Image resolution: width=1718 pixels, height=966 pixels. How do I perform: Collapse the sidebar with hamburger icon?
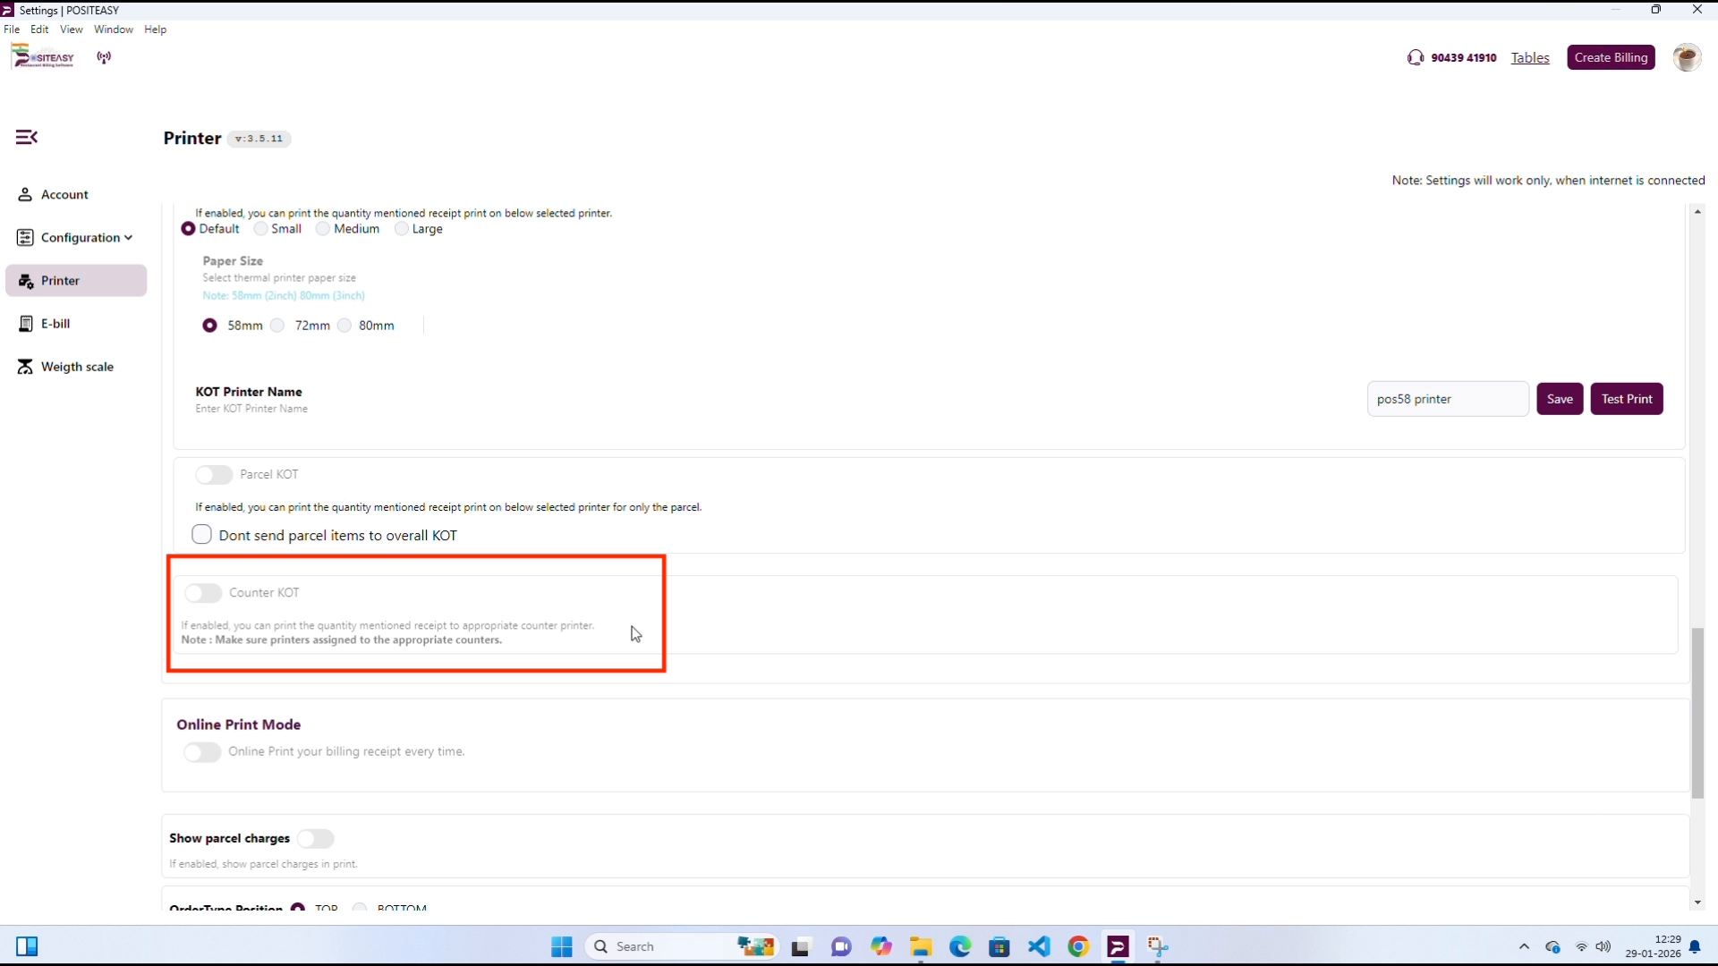coord(27,137)
